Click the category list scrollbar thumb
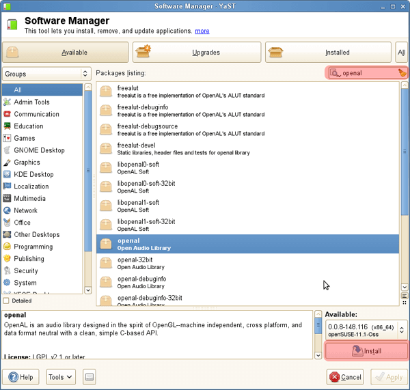The height and width of the screenshot is (390, 410). pos(88,171)
